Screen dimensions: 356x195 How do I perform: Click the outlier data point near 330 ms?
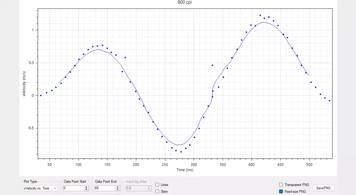coord(212,65)
